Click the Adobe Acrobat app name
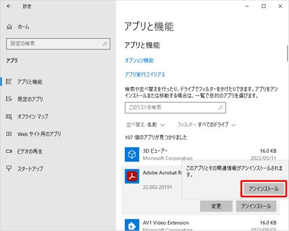The height and width of the screenshot is (231, 289). [162, 173]
